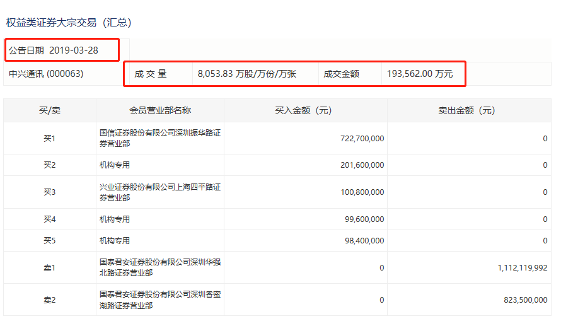Select the 买2 row label
Screen dimensions: 561x326
point(50,165)
